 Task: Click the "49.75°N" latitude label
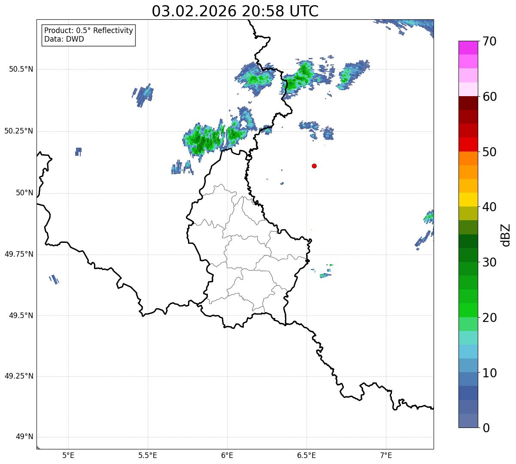(18, 254)
